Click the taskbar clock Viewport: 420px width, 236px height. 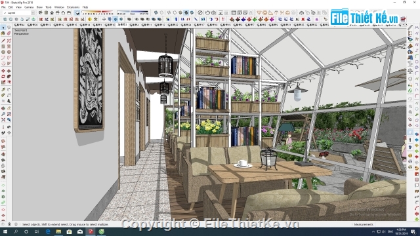click(401, 231)
